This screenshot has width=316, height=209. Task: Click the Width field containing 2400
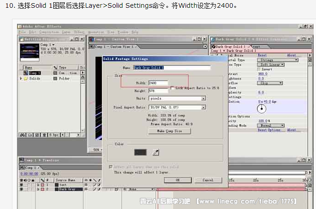158,83
